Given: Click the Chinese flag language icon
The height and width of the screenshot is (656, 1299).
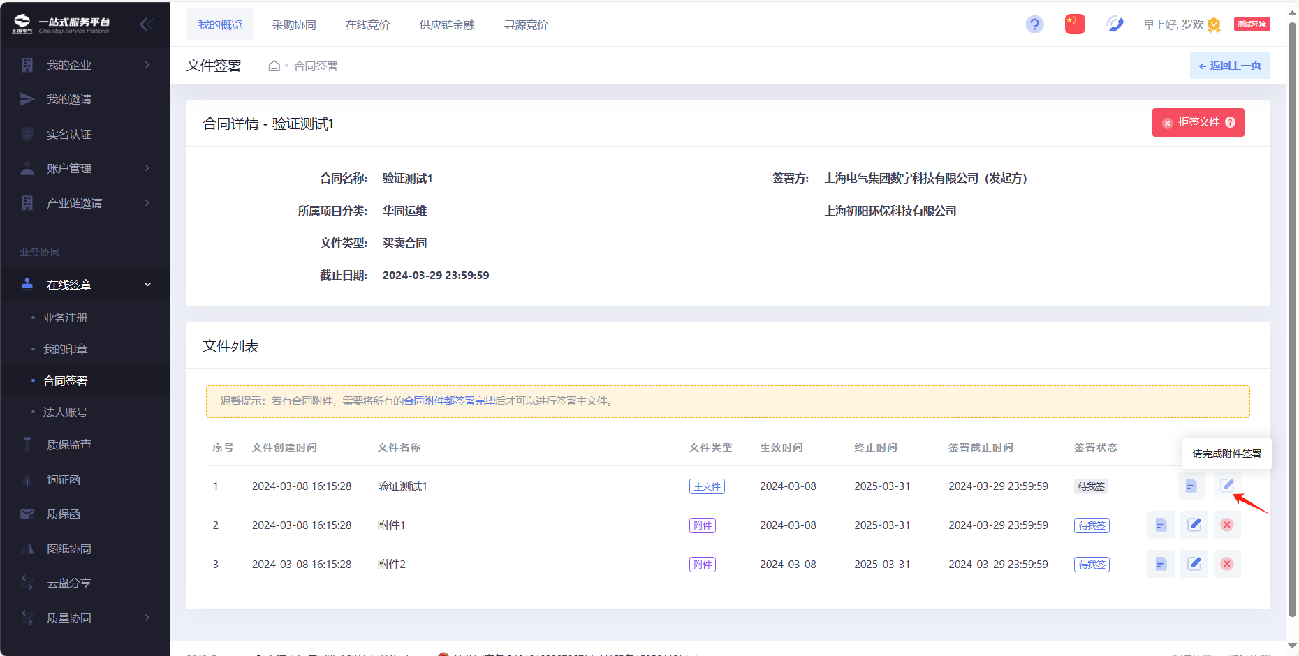Looking at the screenshot, I should [x=1075, y=24].
